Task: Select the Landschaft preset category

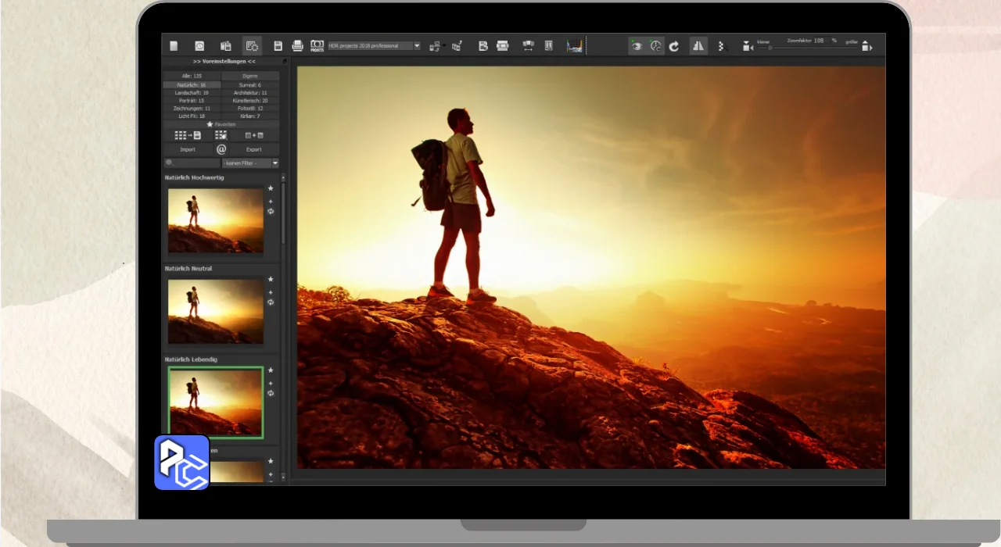Action: coord(192,92)
